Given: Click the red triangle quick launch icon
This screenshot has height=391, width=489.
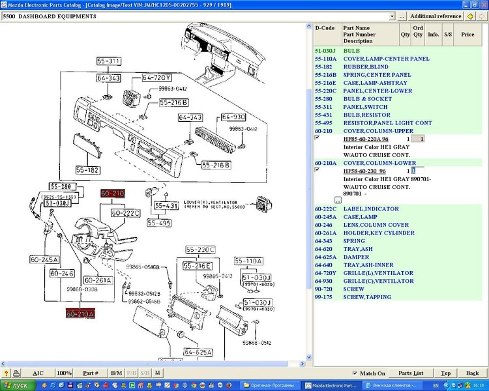Looking at the screenshot, I should click(x=106, y=386).
